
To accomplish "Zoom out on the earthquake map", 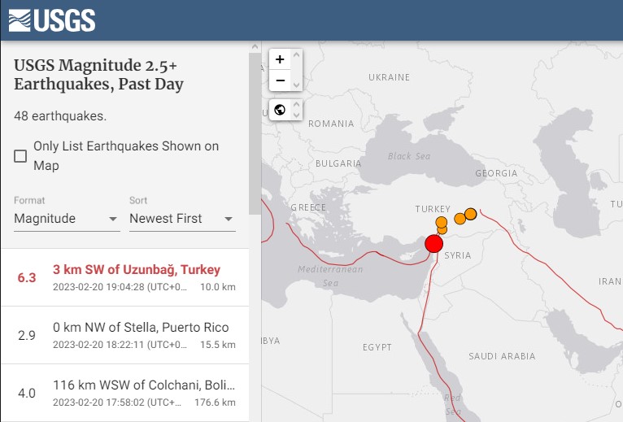I will tap(280, 80).
